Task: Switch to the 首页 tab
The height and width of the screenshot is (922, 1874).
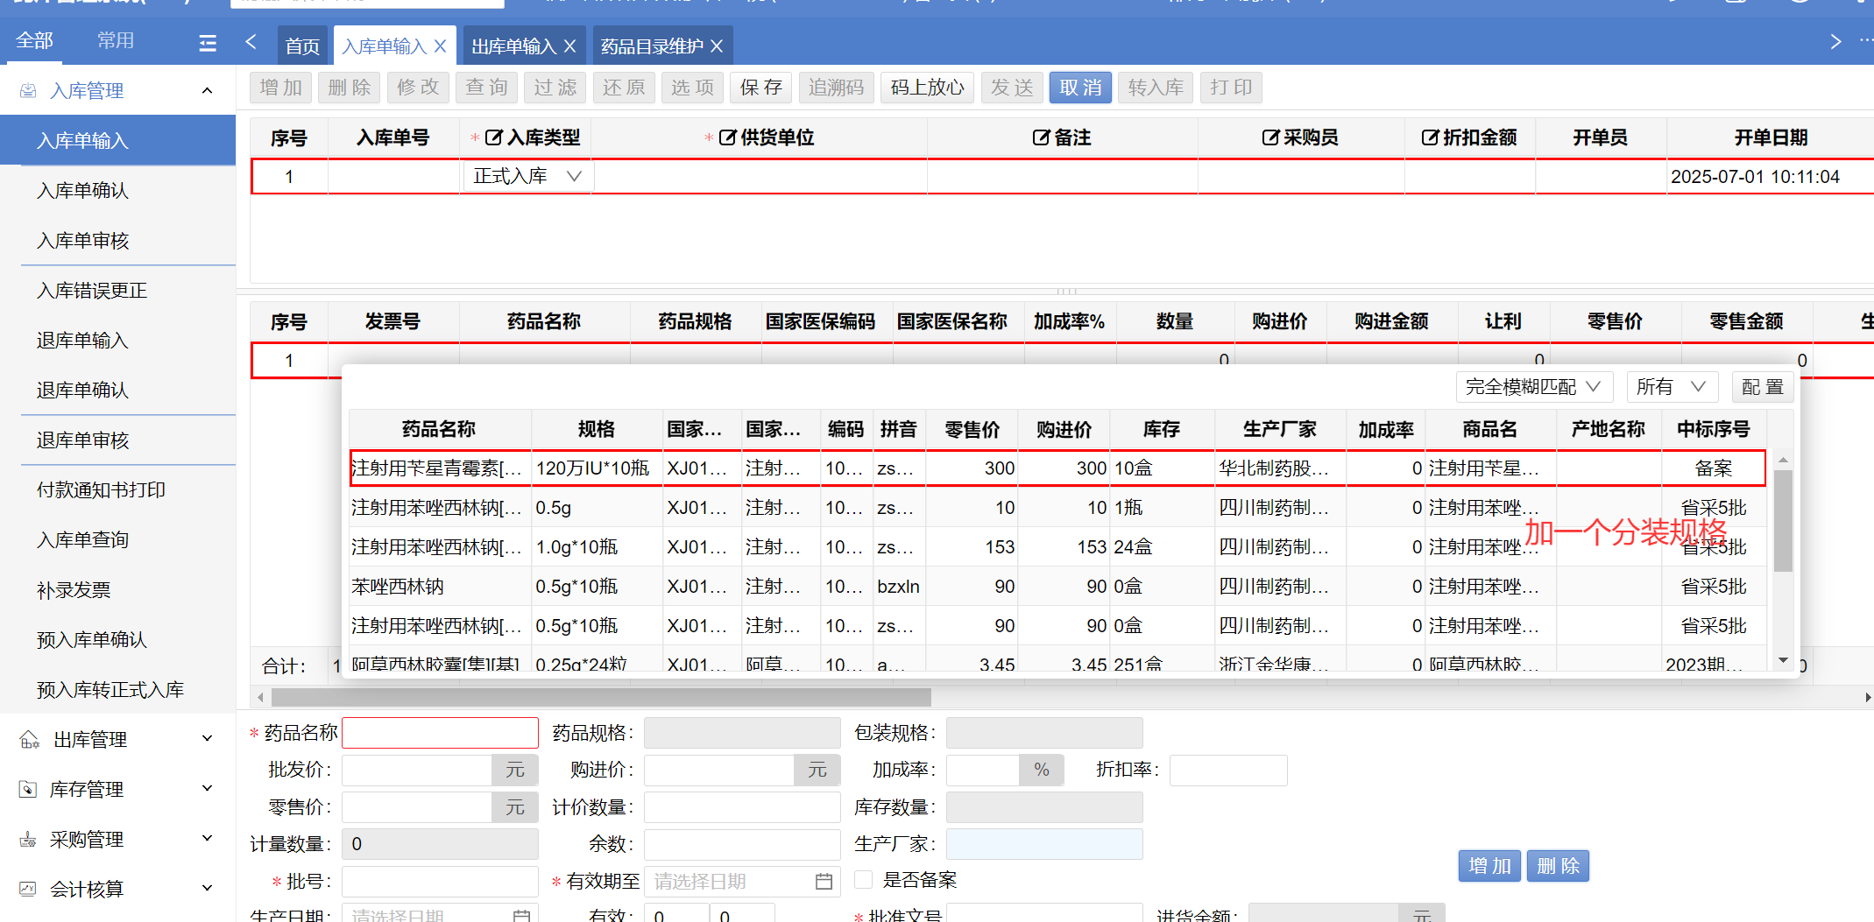Action: click(x=302, y=46)
